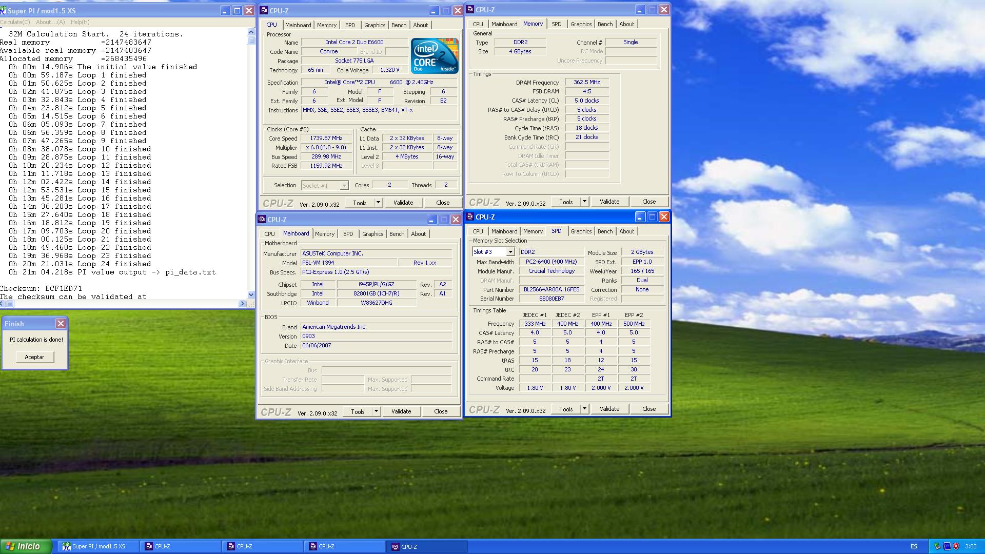Click the EPP #2 frequency value 500 MHz

[634, 324]
